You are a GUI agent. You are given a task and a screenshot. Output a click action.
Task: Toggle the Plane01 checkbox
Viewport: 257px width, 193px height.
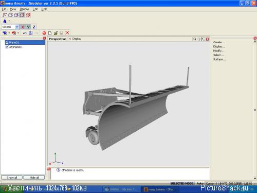[7, 42]
